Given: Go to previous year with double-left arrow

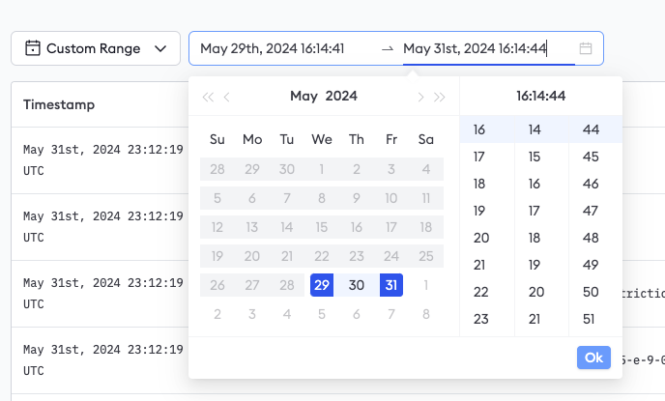Looking at the screenshot, I should click(208, 97).
